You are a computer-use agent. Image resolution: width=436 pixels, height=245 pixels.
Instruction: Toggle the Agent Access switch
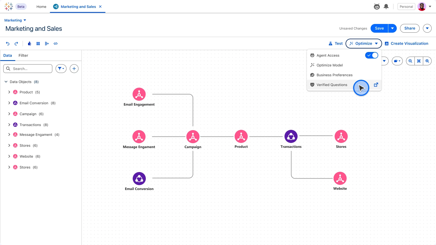[372, 55]
